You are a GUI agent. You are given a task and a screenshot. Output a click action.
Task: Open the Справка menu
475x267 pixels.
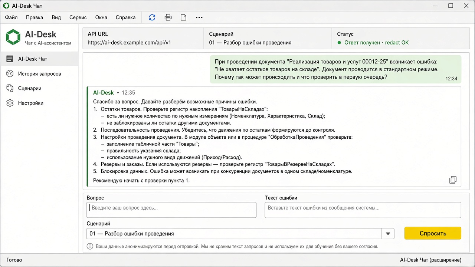[125, 17]
